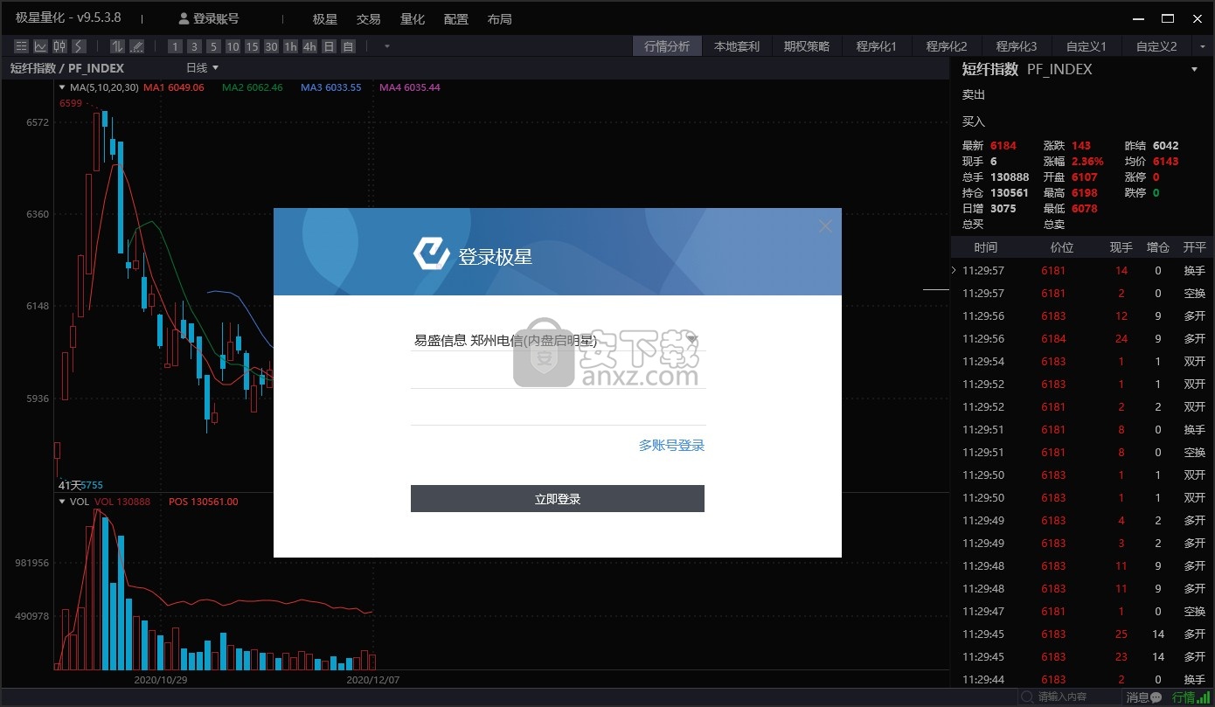The height and width of the screenshot is (707, 1215).
Task: Select the 1h period button
Action: click(x=290, y=46)
